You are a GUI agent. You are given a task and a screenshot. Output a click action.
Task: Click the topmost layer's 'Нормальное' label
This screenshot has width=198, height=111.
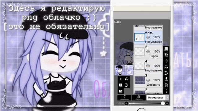pos(154,27)
